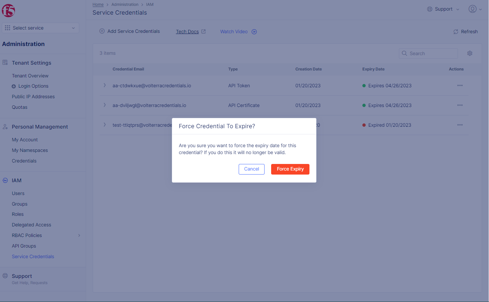This screenshot has height=302, width=489.
Task: Expand the aa-ctdwkxue credential row
Action: (x=105, y=85)
